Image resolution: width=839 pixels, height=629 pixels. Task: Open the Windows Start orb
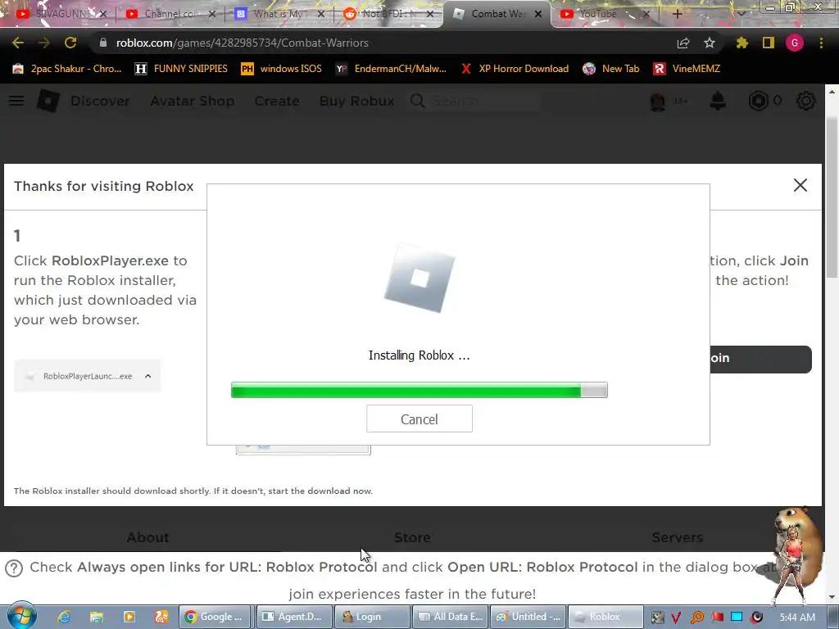pyautogui.click(x=21, y=616)
